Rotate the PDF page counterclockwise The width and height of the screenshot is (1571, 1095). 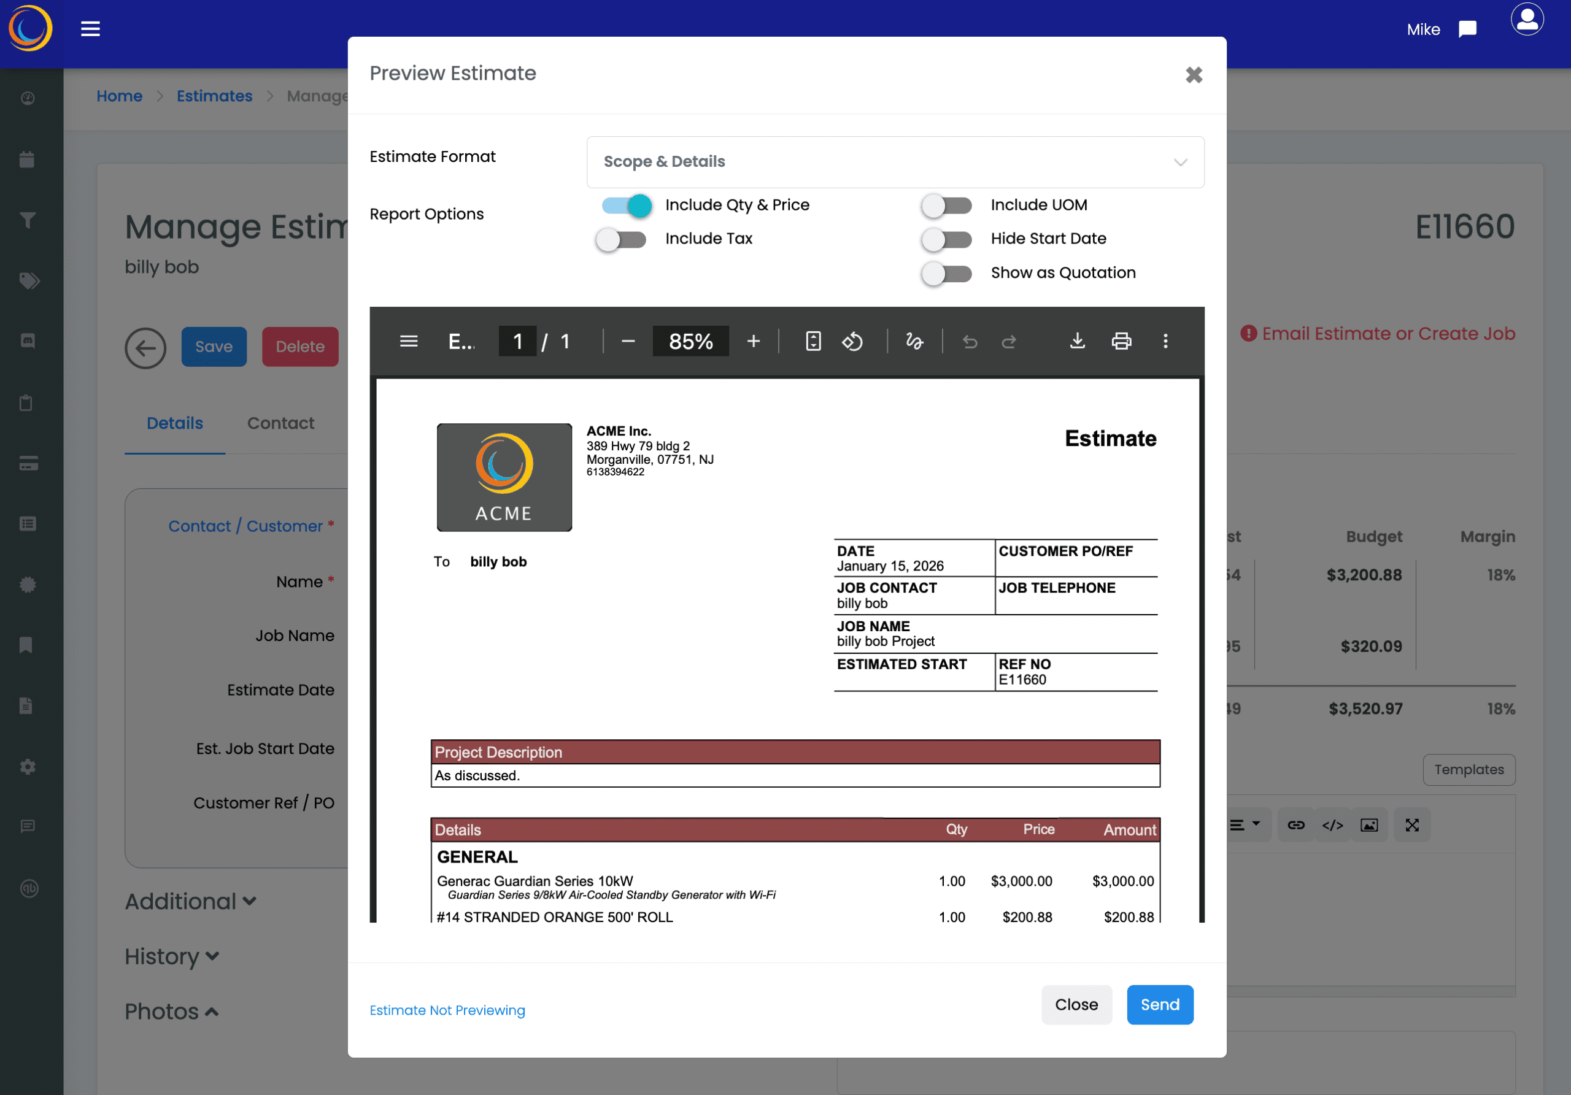click(x=852, y=340)
